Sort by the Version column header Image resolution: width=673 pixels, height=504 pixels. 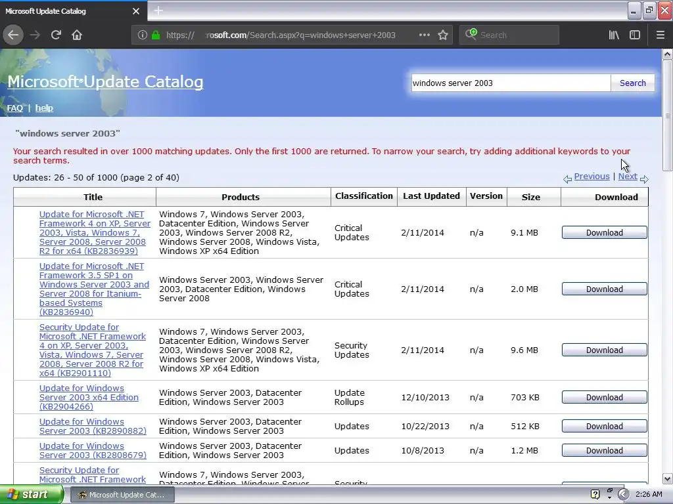coord(486,196)
